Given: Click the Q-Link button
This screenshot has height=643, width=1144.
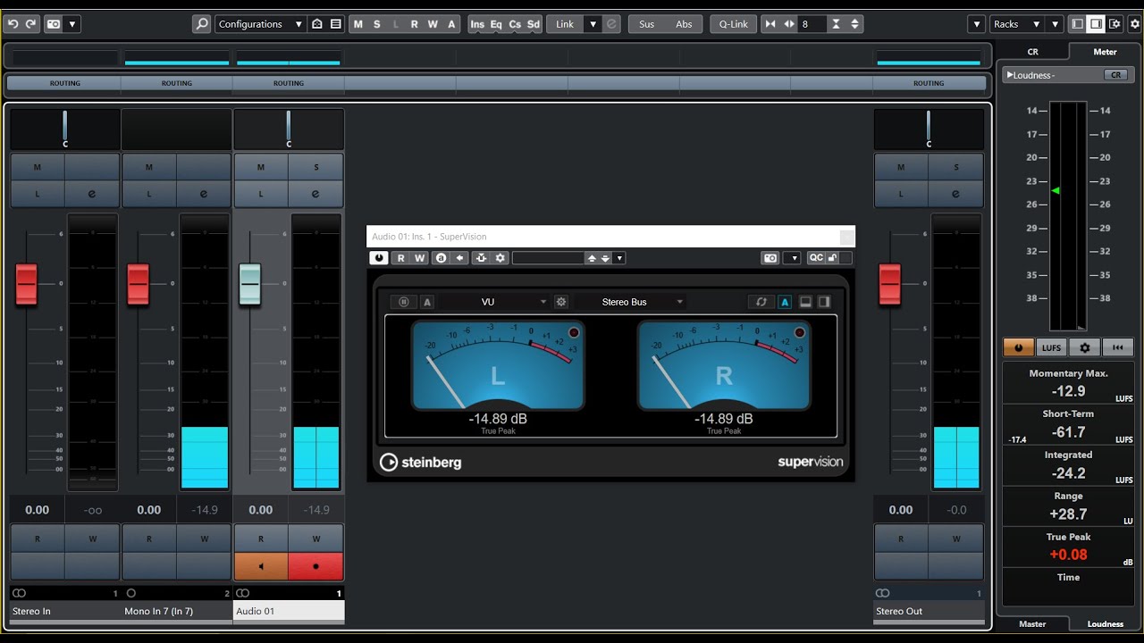Looking at the screenshot, I should coord(734,24).
